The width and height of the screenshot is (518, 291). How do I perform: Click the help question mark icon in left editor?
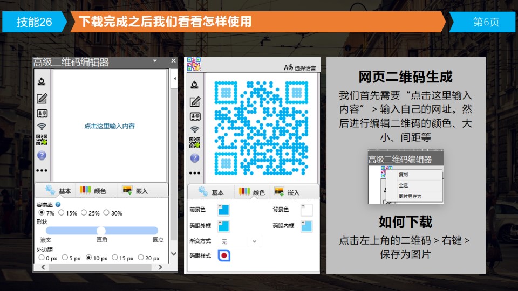[42, 155]
